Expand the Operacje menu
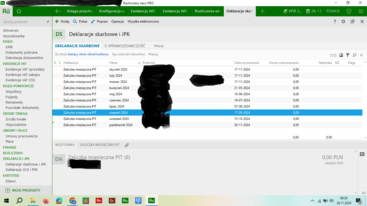Viewport: 367px width, 206px height. (117, 21)
